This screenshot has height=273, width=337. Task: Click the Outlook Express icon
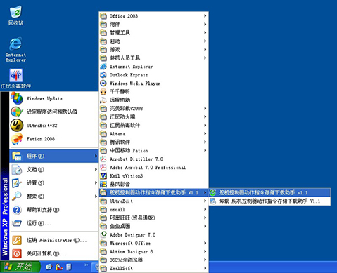pos(103,75)
